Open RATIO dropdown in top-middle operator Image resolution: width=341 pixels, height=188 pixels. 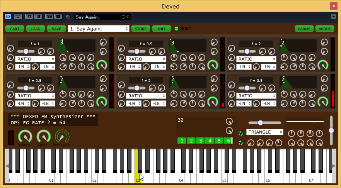coord(146,59)
